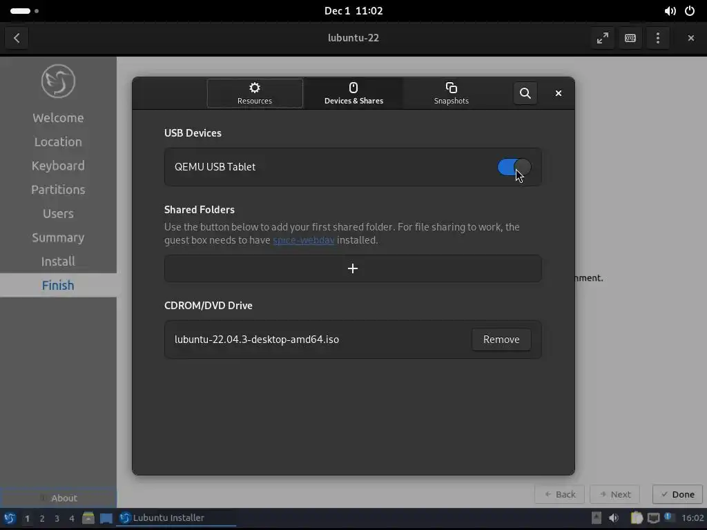Screen dimensions: 707x530
Task: Select Keyboard step in installer sidebar
Action: (x=58, y=166)
